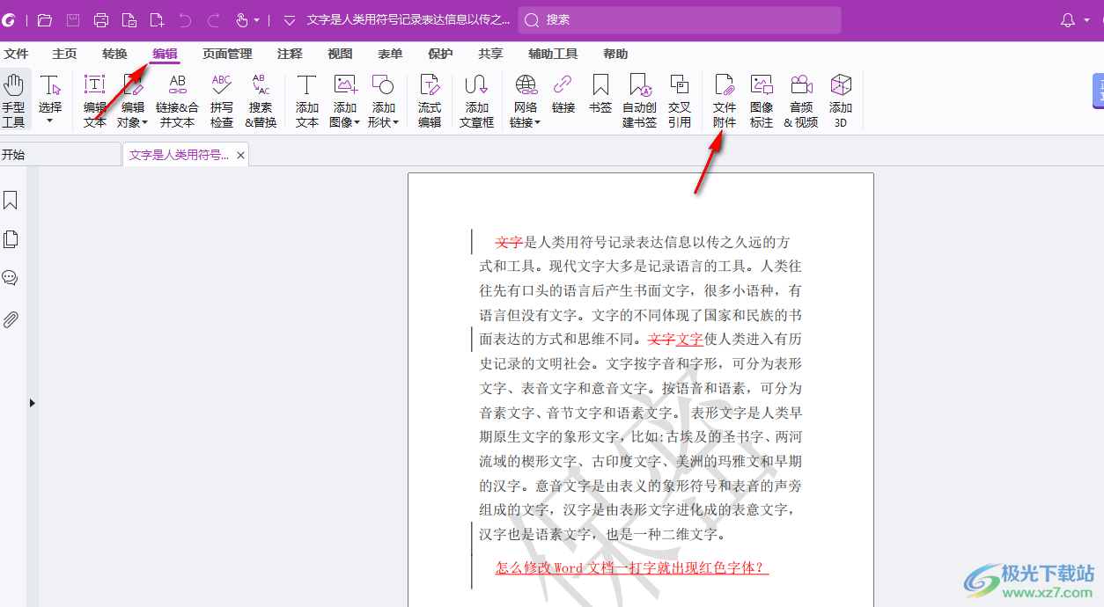The image size is (1104, 607).
Task: Expand the collapsed left navigation panel
Action: (33, 403)
